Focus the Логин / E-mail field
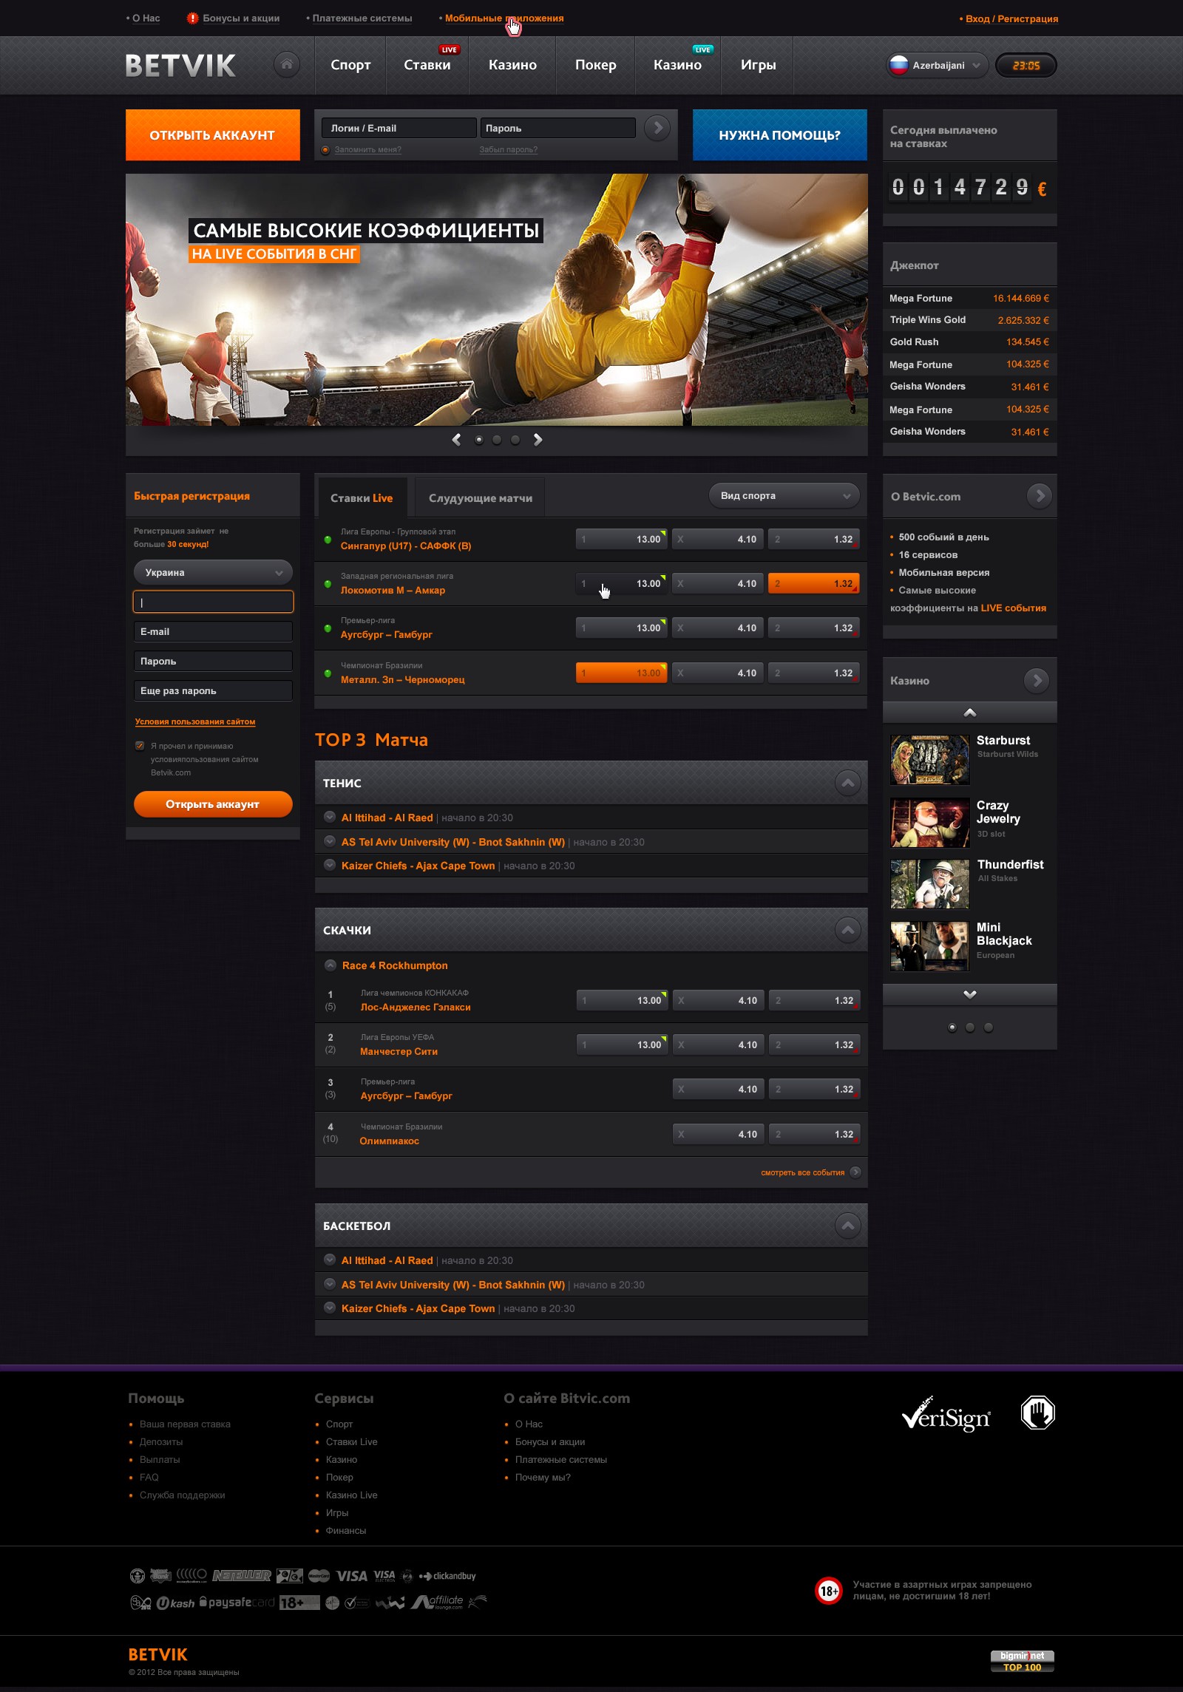 pyautogui.click(x=399, y=128)
